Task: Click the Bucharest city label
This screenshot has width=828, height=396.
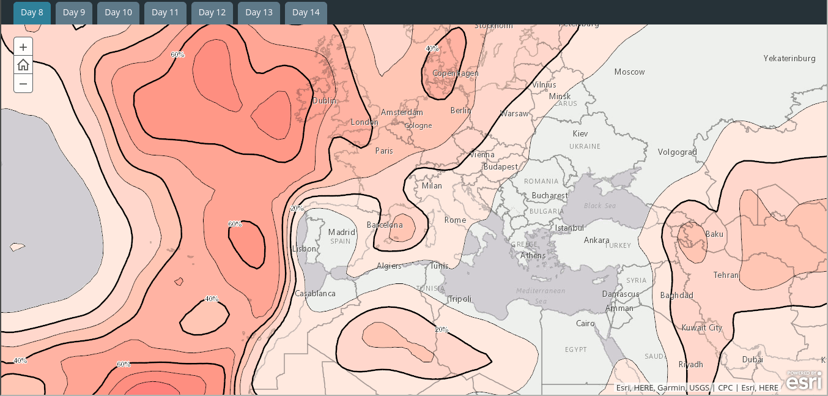Action: tap(550, 195)
